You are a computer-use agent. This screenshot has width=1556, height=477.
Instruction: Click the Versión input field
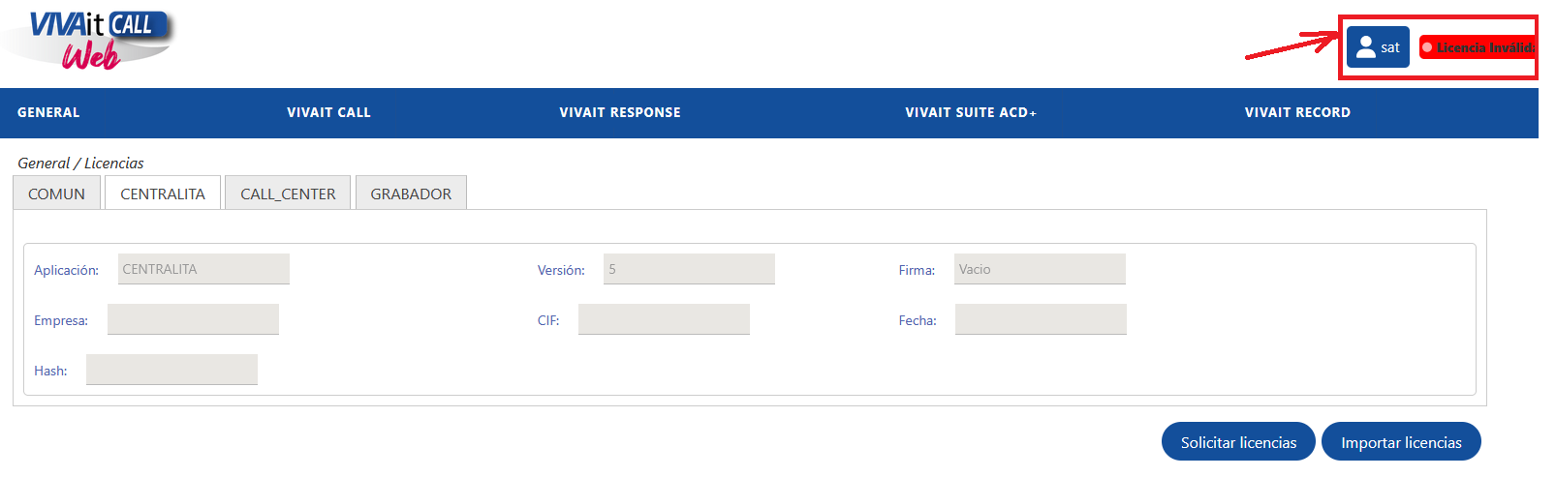[689, 269]
